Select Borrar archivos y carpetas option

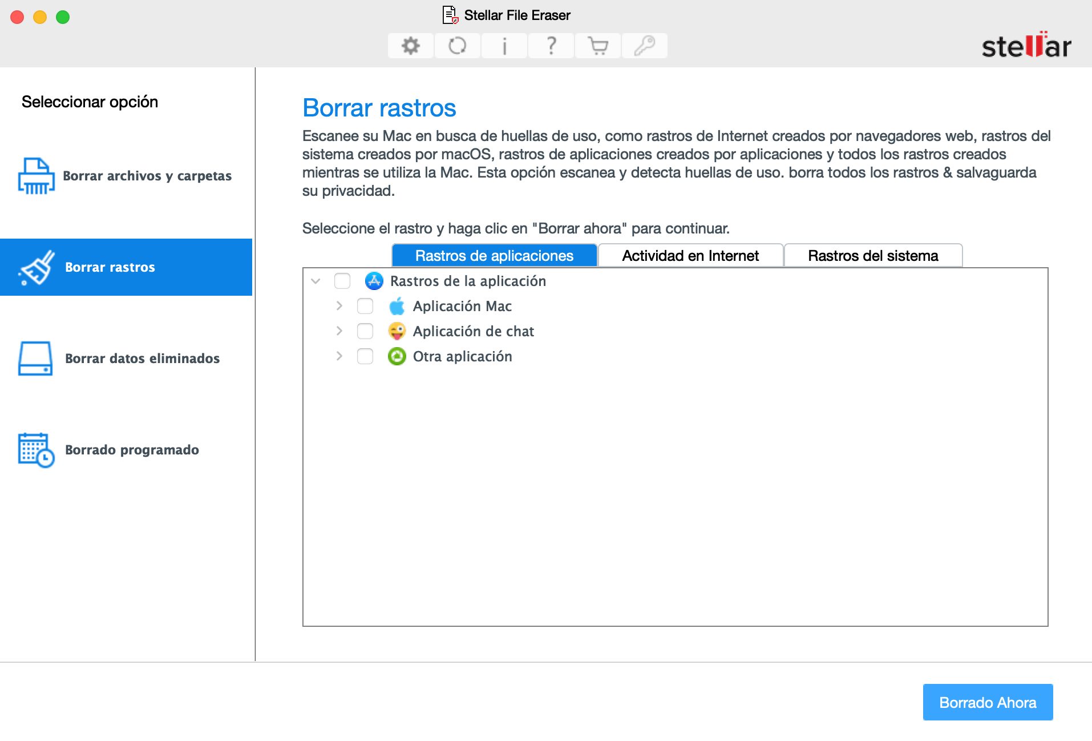[126, 176]
